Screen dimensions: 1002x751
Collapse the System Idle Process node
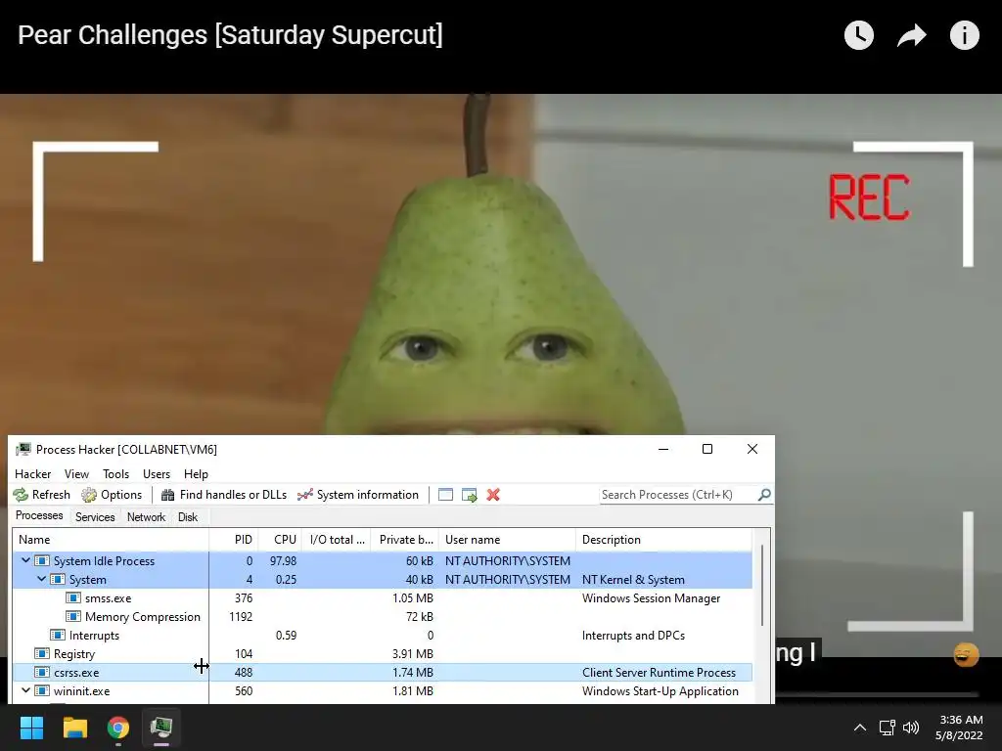25,560
